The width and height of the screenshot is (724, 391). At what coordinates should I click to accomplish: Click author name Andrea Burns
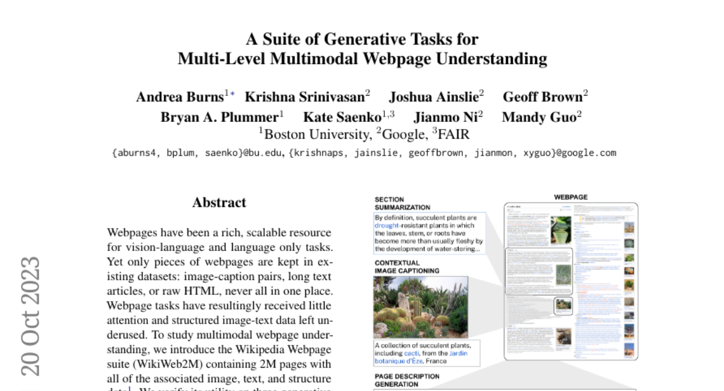point(180,97)
